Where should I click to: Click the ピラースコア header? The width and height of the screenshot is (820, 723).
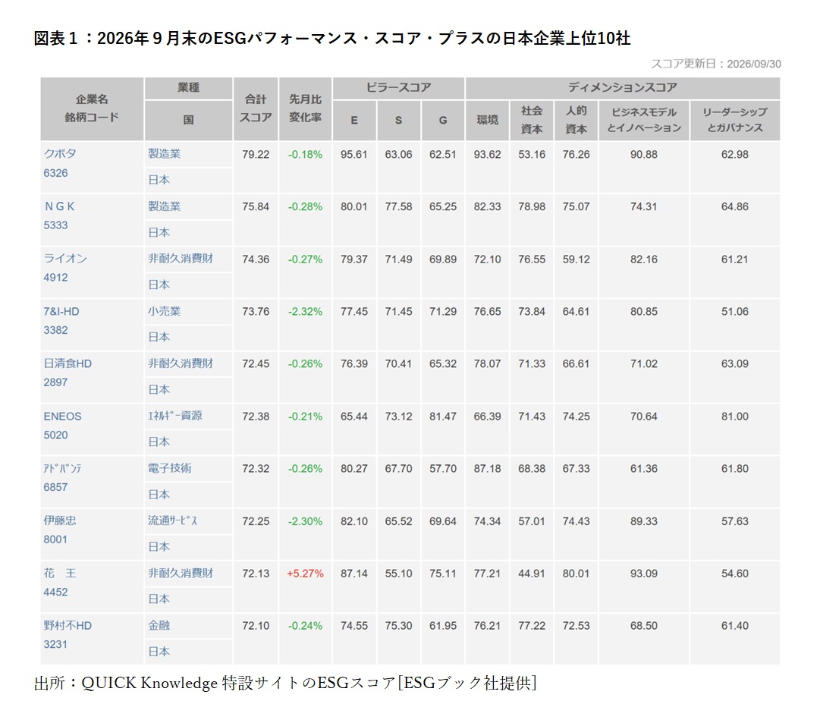pos(398,88)
